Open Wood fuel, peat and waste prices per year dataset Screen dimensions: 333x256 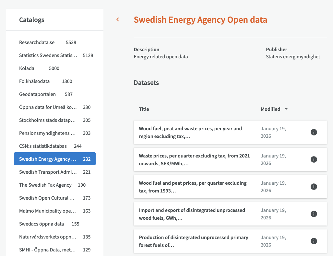[190, 132]
